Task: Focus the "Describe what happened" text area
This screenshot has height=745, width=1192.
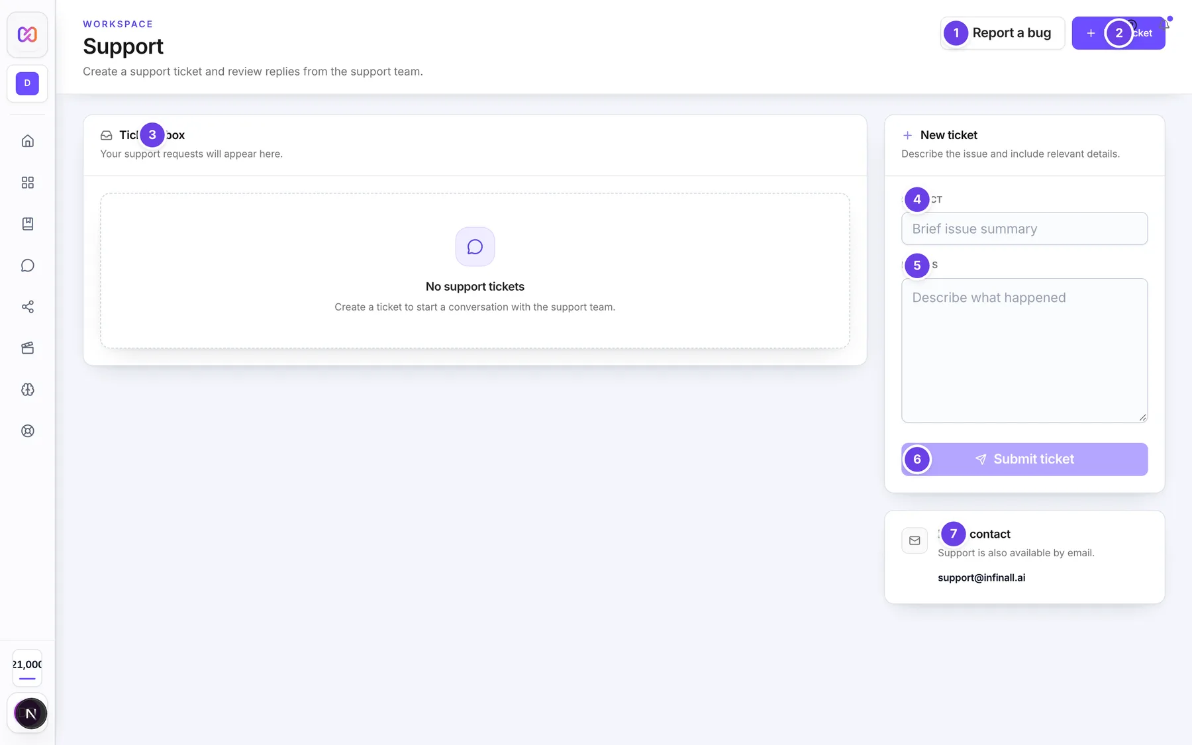Action: 1024,350
